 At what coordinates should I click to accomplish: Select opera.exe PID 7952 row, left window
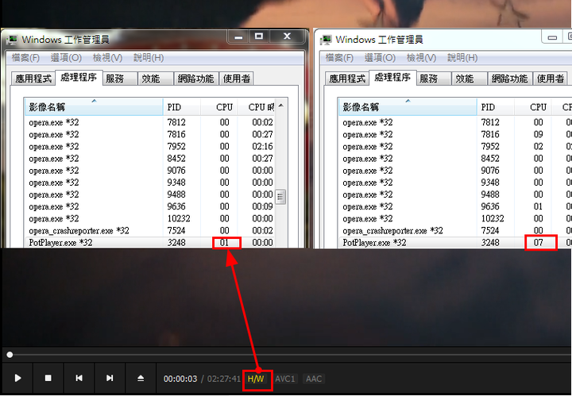(149, 147)
